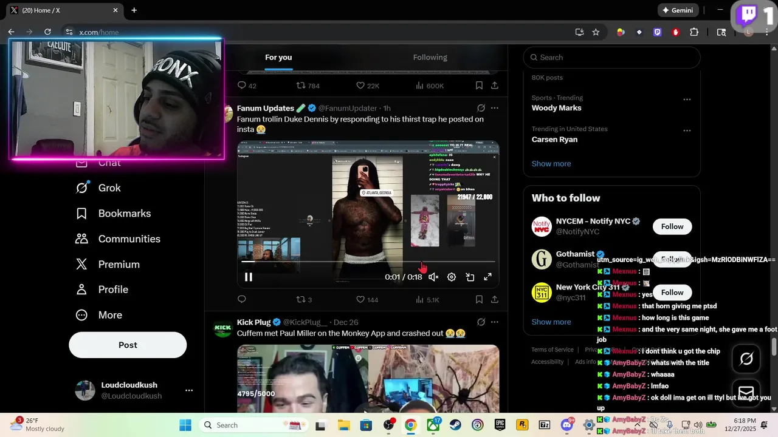The width and height of the screenshot is (778, 437).
Task: Reply to the Fanum Updates post
Action: click(x=241, y=299)
